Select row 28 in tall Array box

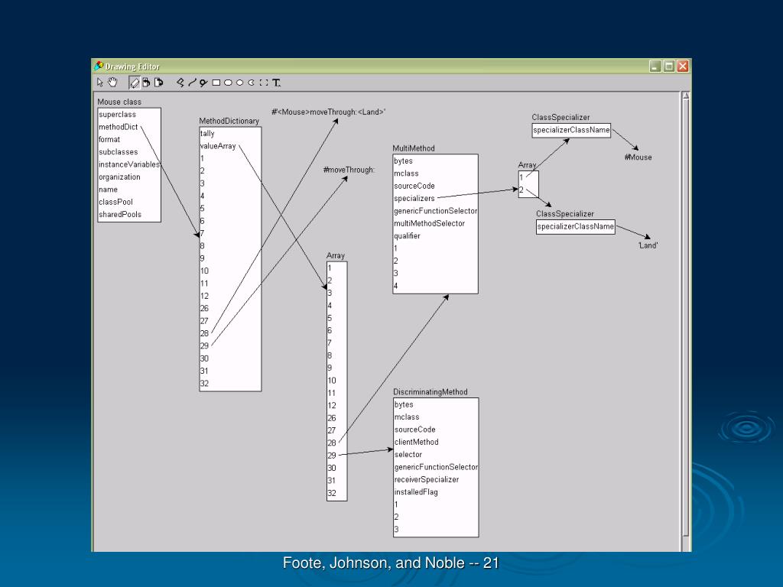[x=332, y=443]
